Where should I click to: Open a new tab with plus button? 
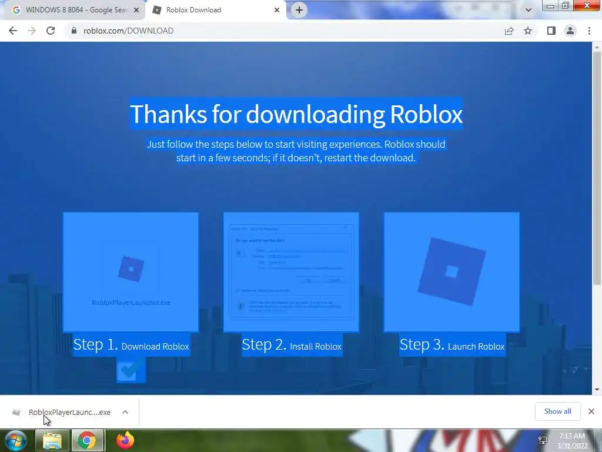tap(299, 10)
